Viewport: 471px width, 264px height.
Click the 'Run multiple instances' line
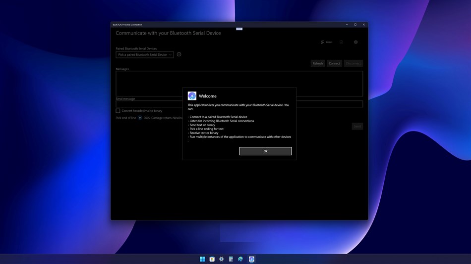pos(239,136)
